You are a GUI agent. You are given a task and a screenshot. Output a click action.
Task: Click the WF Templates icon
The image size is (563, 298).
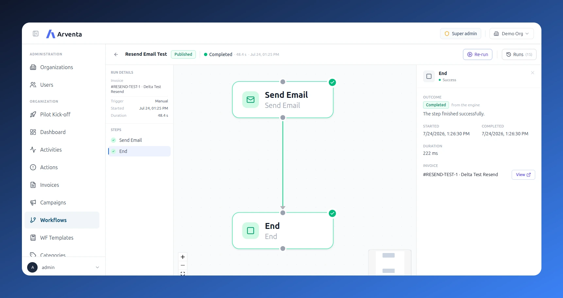coord(33,238)
